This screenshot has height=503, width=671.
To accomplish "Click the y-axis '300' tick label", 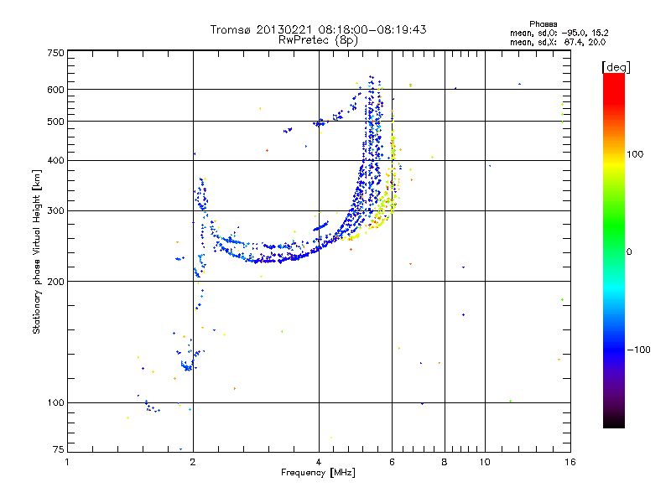I will (55, 210).
